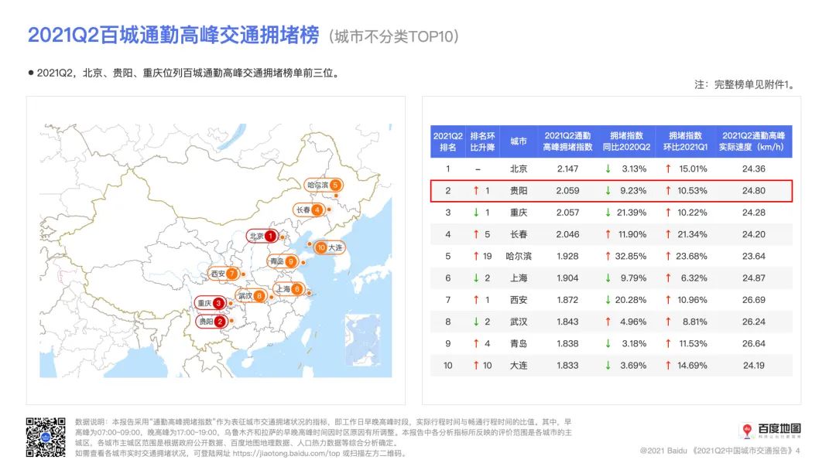Viewport: 836px width, 470px height.
Task: Click the green down arrow in Shanghai rank-change cell
Action: point(475,278)
